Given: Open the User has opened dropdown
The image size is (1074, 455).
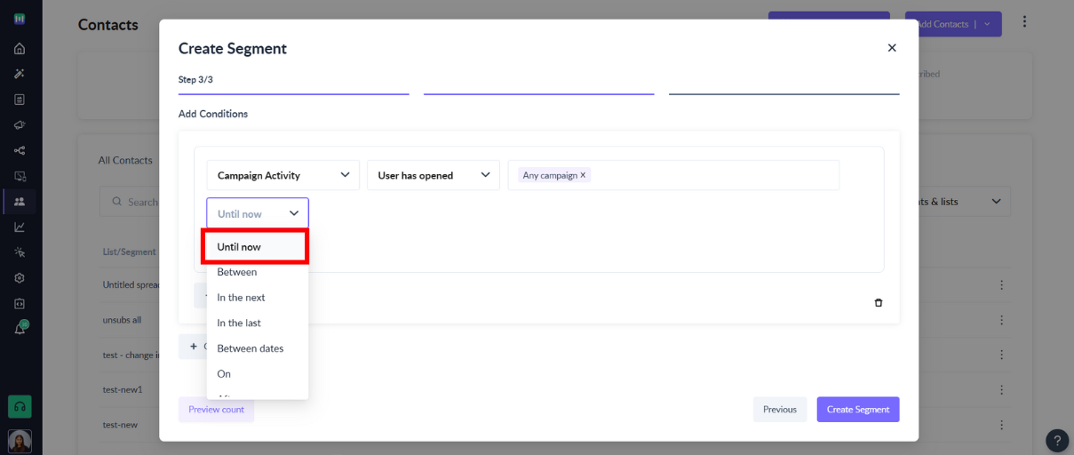Looking at the screenshot, I should 434,175.
